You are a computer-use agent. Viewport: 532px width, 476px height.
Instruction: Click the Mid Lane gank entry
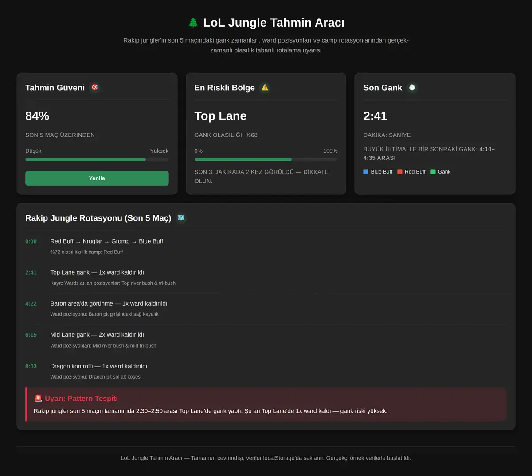click(97, 335)
